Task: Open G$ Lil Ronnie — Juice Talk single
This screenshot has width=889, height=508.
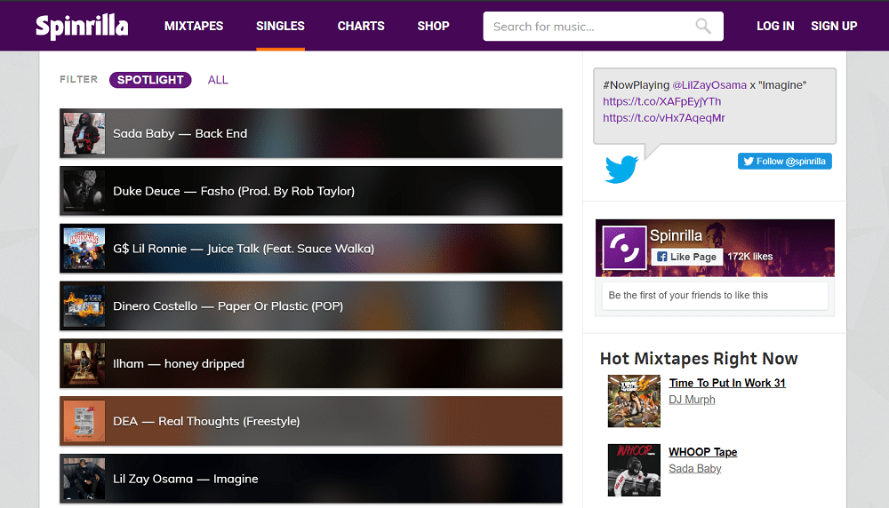Action: pyautogui.click(x=310, y=248)
